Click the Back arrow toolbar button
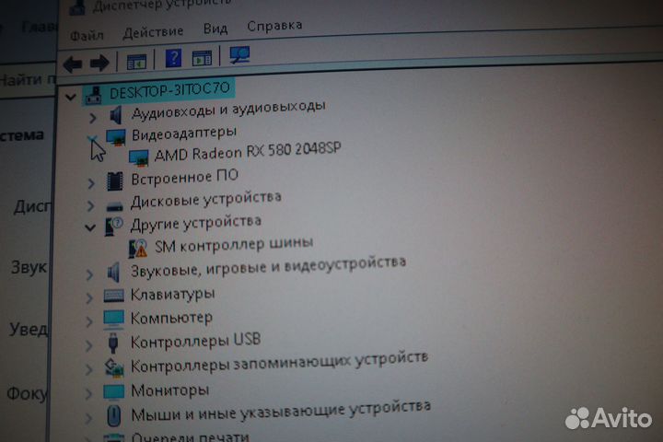This screenshot has height=442, width=663. pos(73,64)
